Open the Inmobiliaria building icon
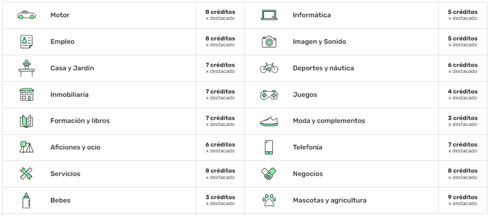The width and height of the screenshot is (490, 216). click(x=27, y=94)
